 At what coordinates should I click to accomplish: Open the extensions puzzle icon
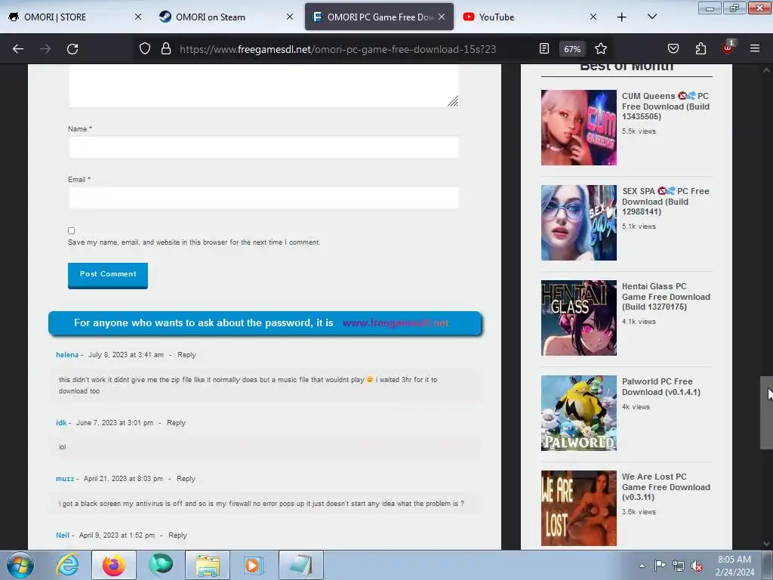pyautogui.click(x=701, y=49)
